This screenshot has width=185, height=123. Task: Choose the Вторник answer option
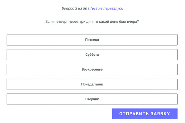92,99
